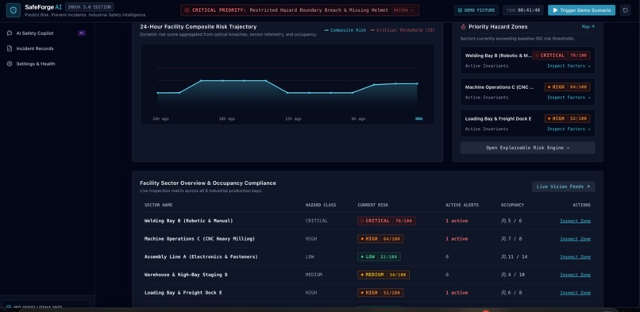This screenshot has width=640, height=312.
Task: Open Settings & Health in sidebar
Action: tap(47, 64)
